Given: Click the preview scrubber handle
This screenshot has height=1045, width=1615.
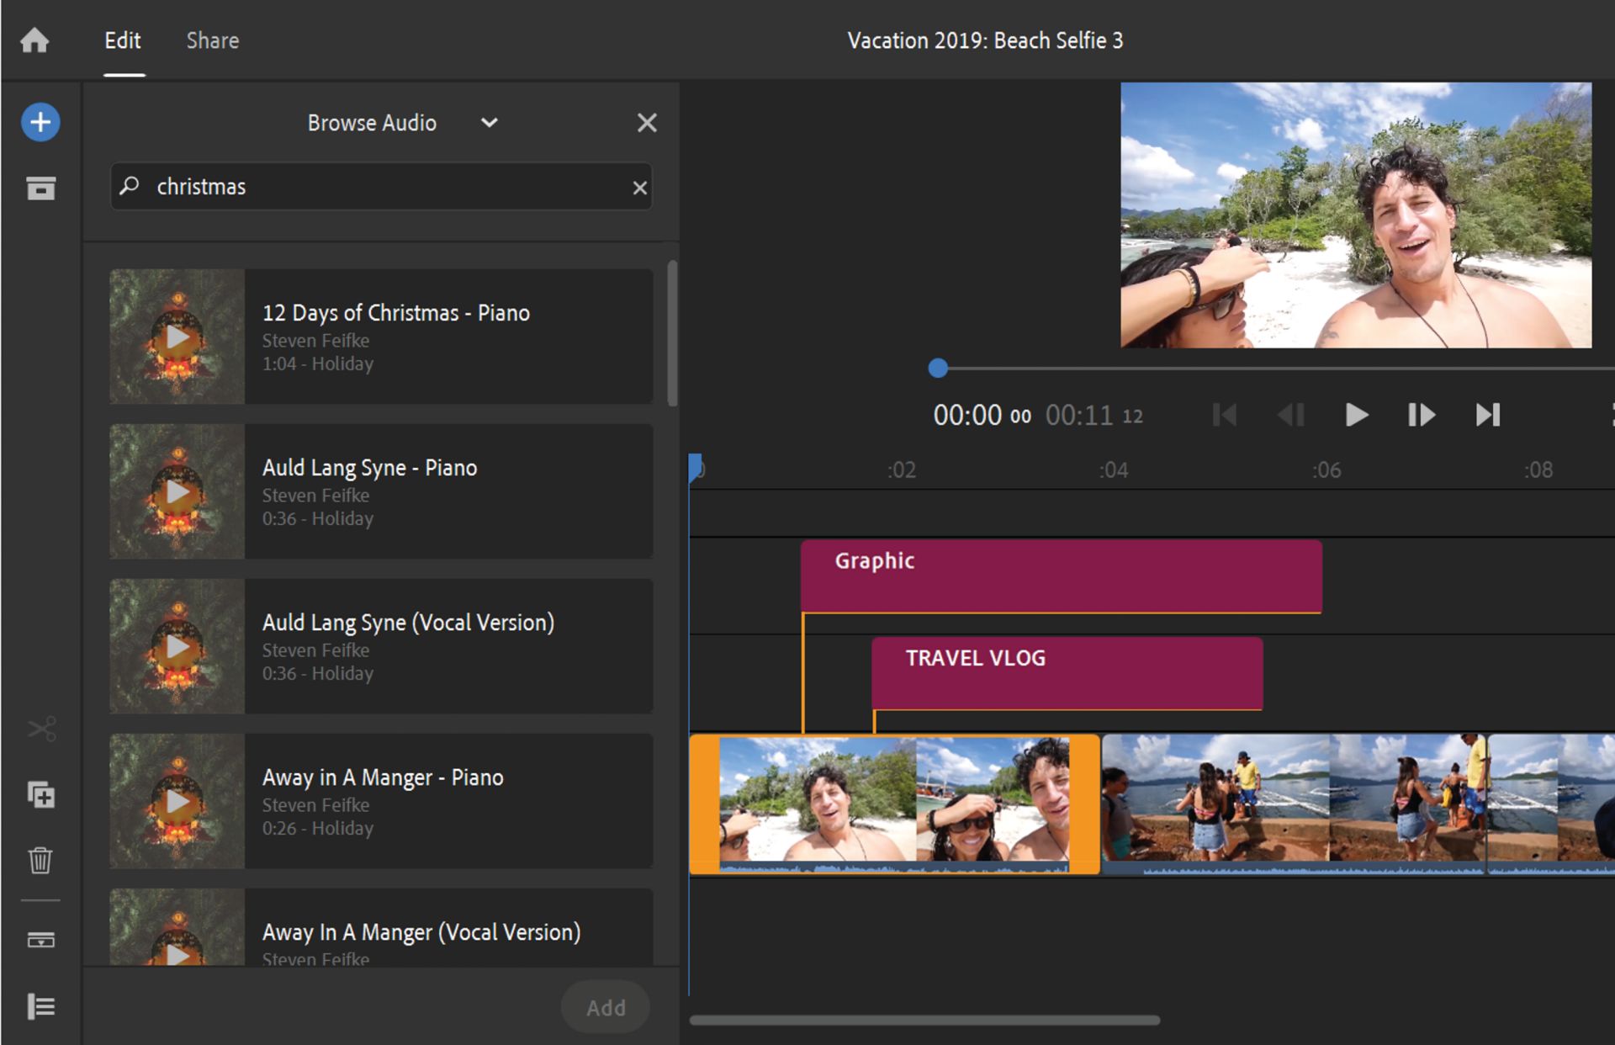Looking at the screenshot, I should [938, 368].
